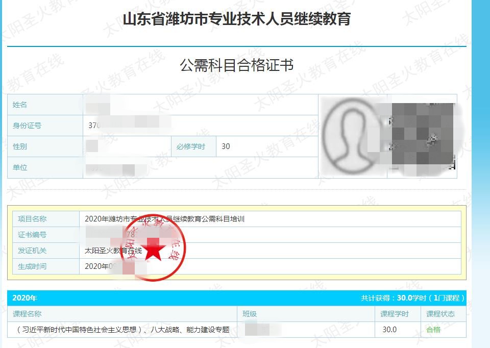490x348 pixels.
Task: Select the 身份证号 label cell
Action: [x=27, y=126]
